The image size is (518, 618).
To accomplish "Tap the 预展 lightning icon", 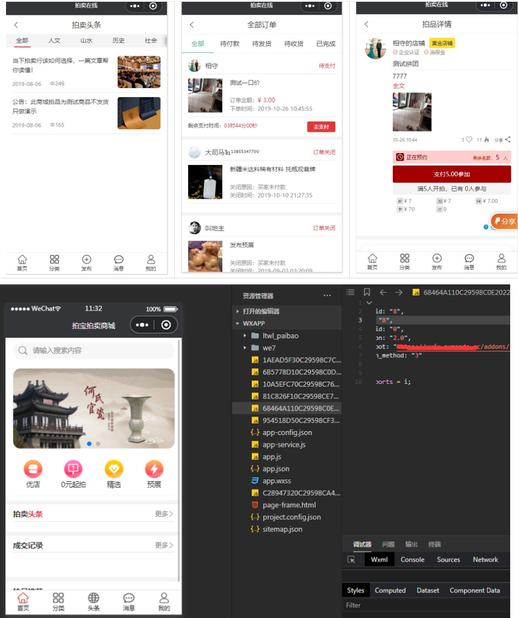I will pos(154,469).
